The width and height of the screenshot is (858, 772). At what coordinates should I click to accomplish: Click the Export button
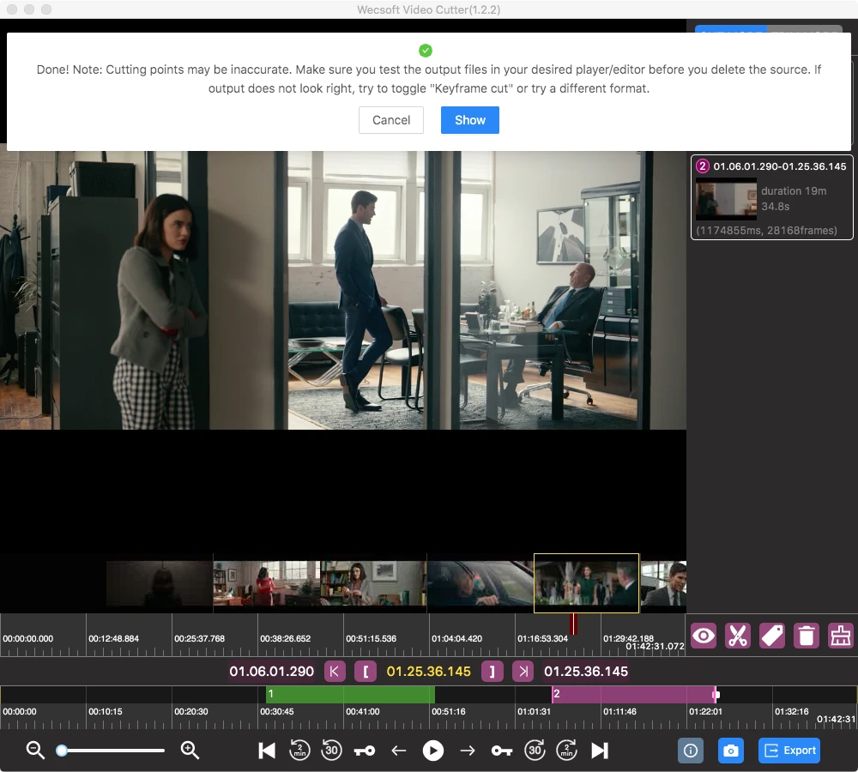click(791, 750)
